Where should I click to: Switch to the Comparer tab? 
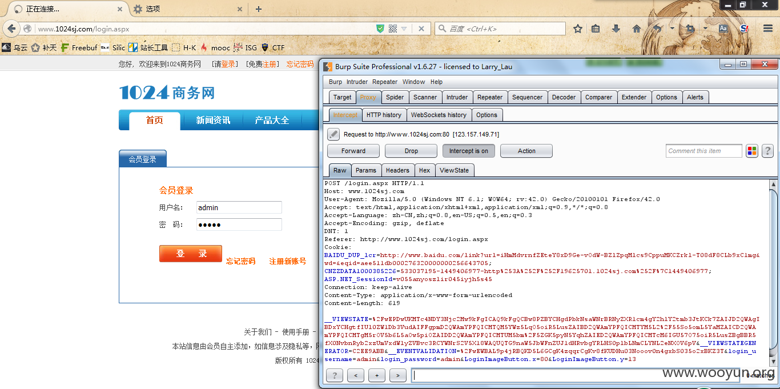[598, 97]
